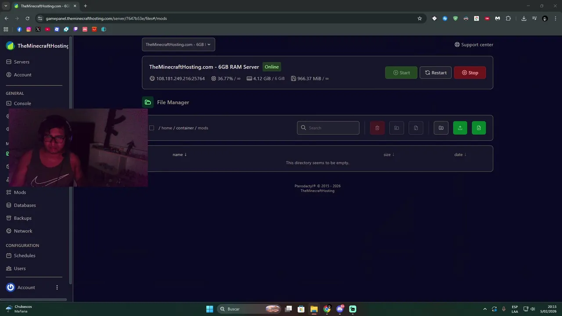Image resolution: width=562 pixels, height=316 pixels.
Task: Open the Windows Start menu
Action: coord(209,309)
